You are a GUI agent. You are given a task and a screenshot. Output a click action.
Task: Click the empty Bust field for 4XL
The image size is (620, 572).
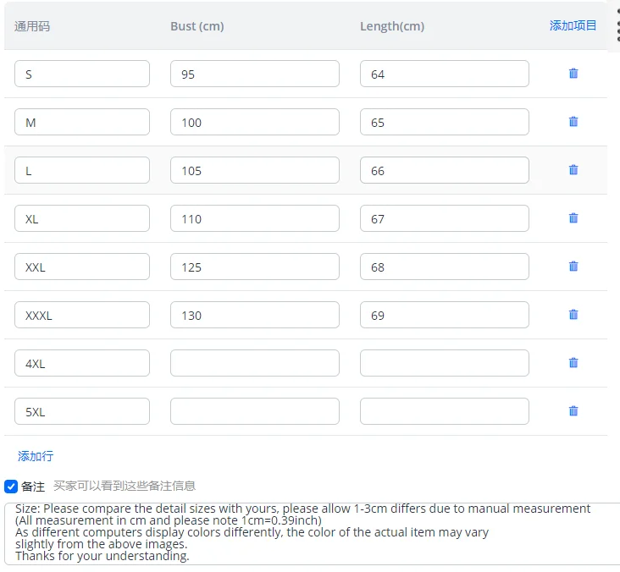[254, 363]
